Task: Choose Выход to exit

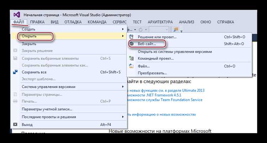Action: point(69,125)
